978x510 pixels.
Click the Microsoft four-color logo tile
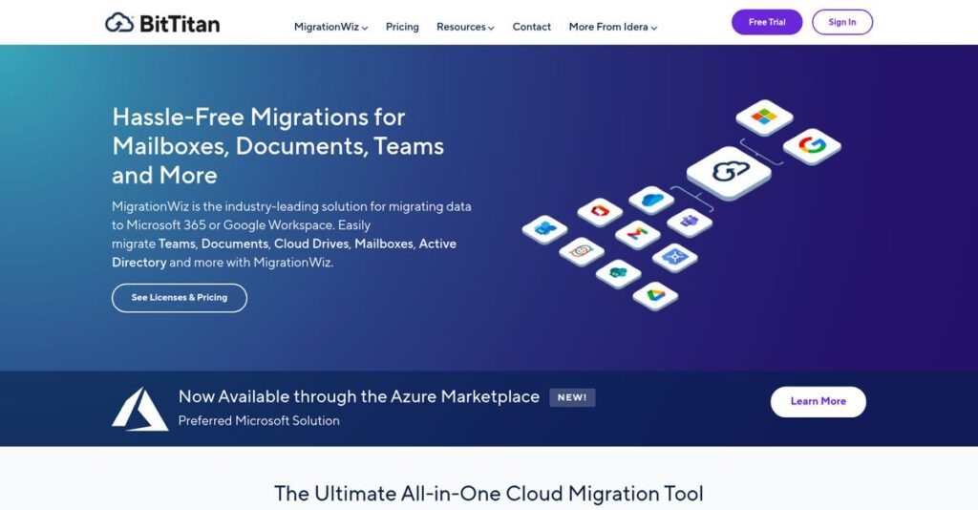(x=764, y=117)
